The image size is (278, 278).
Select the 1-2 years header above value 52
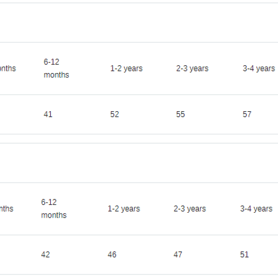(x=126, y=68)
